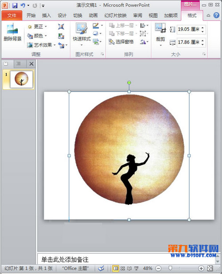This screenshot has width=222, height=274.
Task: Open the 大小 size dialog launcher
Action: [x=204, y=54]
